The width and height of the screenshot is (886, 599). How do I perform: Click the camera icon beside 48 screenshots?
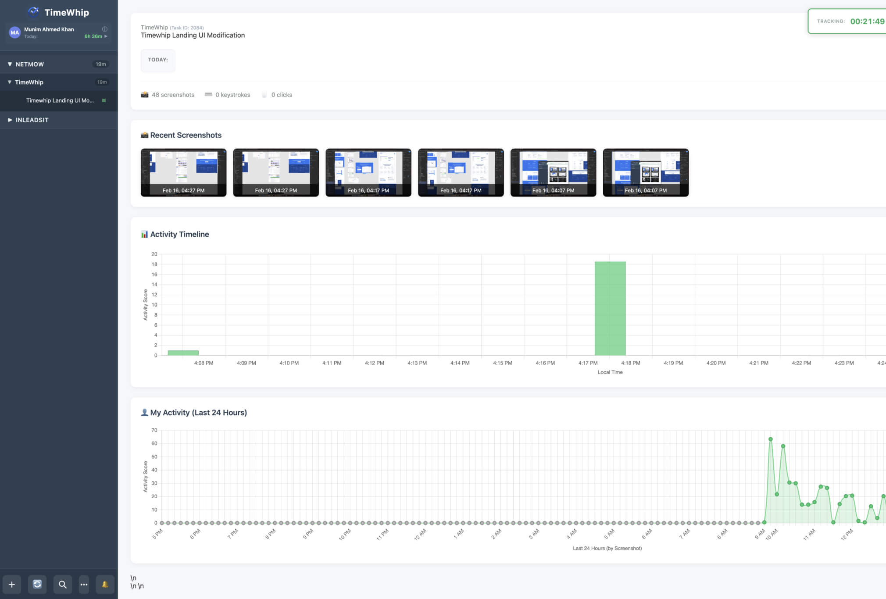(144, 95)
